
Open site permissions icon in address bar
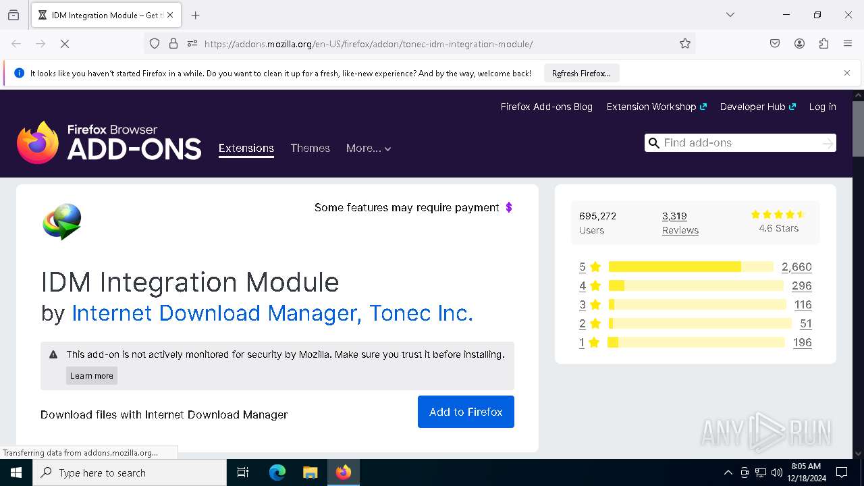click(192, 44)
